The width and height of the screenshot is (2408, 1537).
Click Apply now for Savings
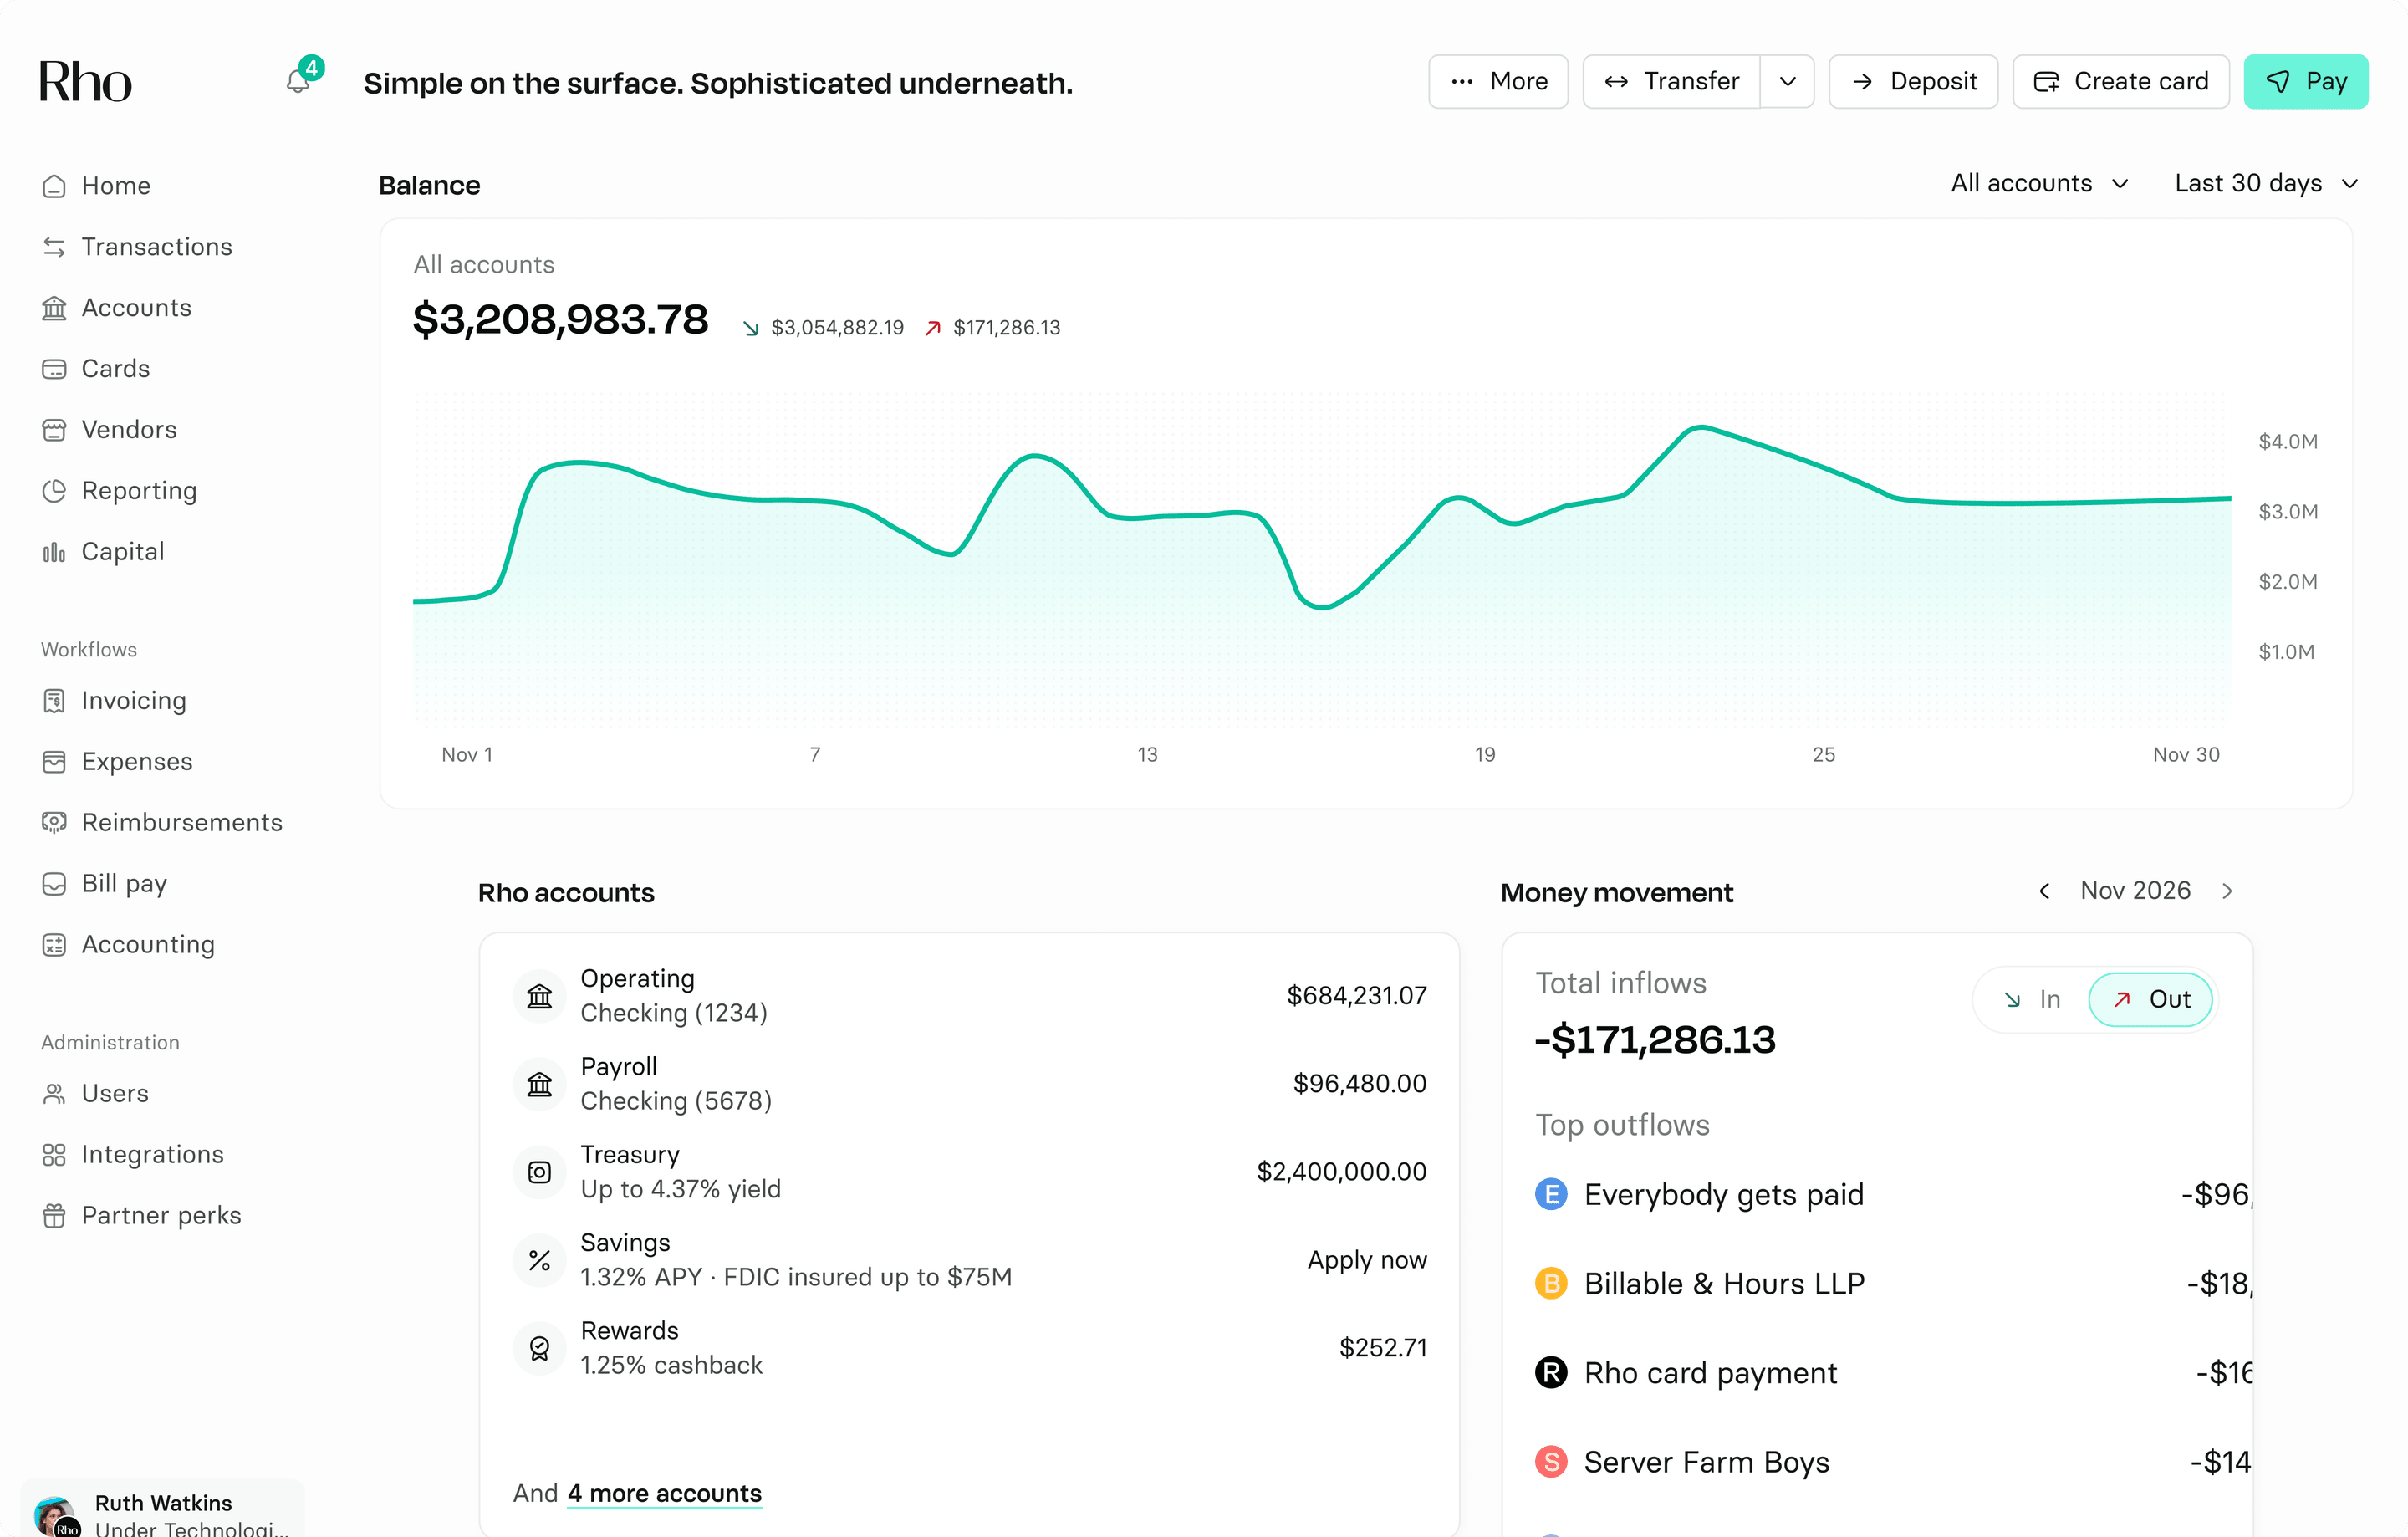coord(1367,1260)
